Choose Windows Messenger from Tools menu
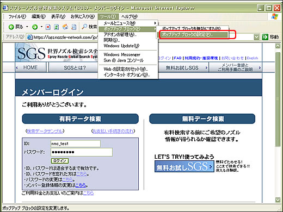The height and width of the screenshot is (212, 283). (128, 54)
